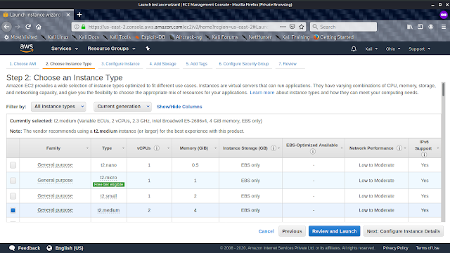The height and width of the screenshot is (253, 450).
Task: Open a new browser tab with plus icon
Action: pos(79,14)
